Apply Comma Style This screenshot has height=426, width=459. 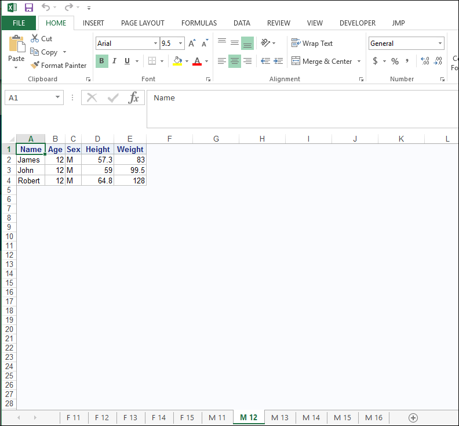pyautogui.click(x=407, y=61)
